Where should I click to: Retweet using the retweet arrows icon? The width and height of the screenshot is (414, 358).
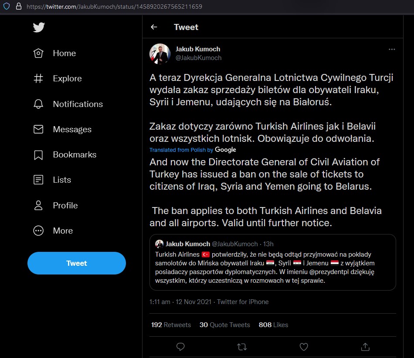(242, 347)
